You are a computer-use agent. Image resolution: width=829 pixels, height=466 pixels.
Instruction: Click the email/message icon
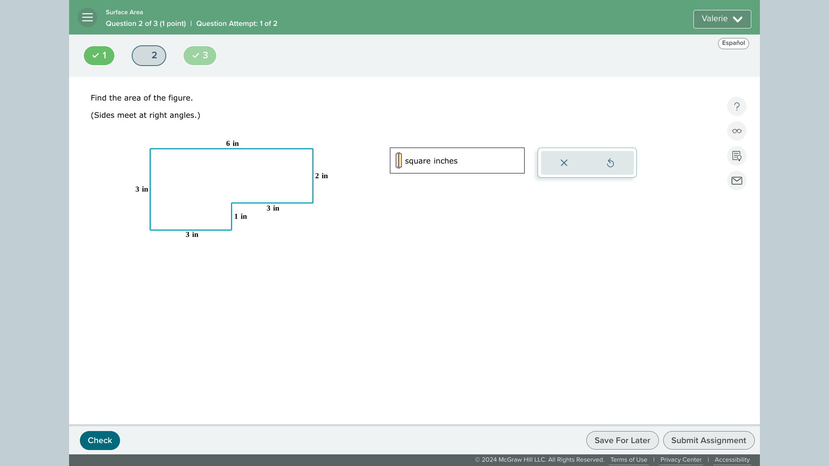tap(737, 181)
